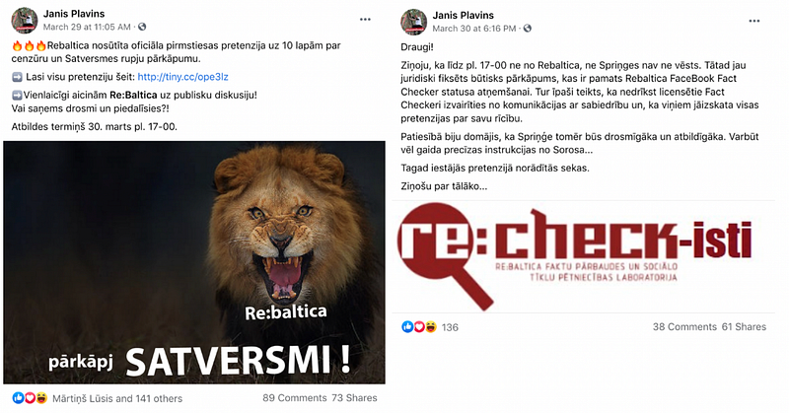Viewport: 789px width, 413px height.
Task: Click Janis Plavins avatar on the March 29 post
Action: coord(24,21)
